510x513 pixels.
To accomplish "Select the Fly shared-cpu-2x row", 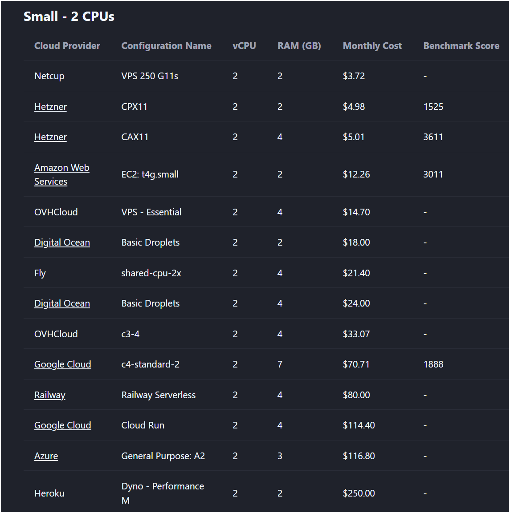I will click(178, 273).
